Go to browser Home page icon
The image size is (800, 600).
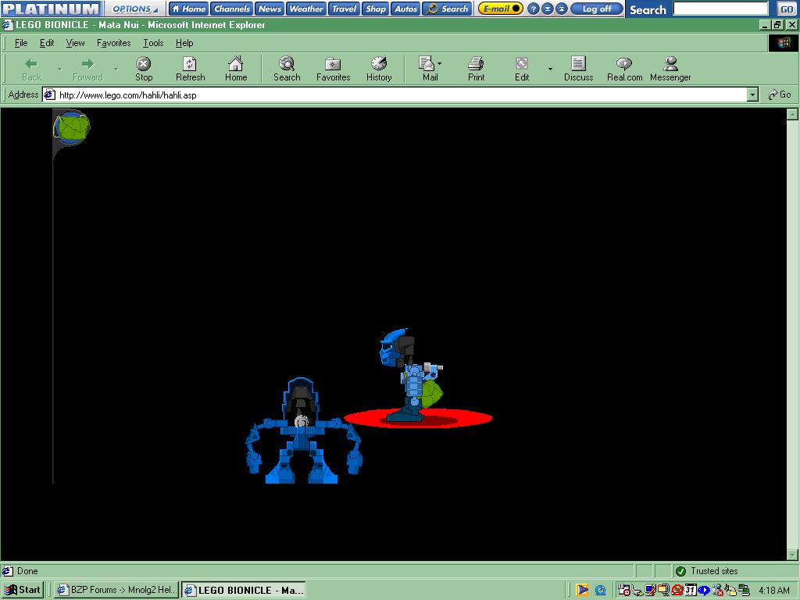tap(236, 69)
